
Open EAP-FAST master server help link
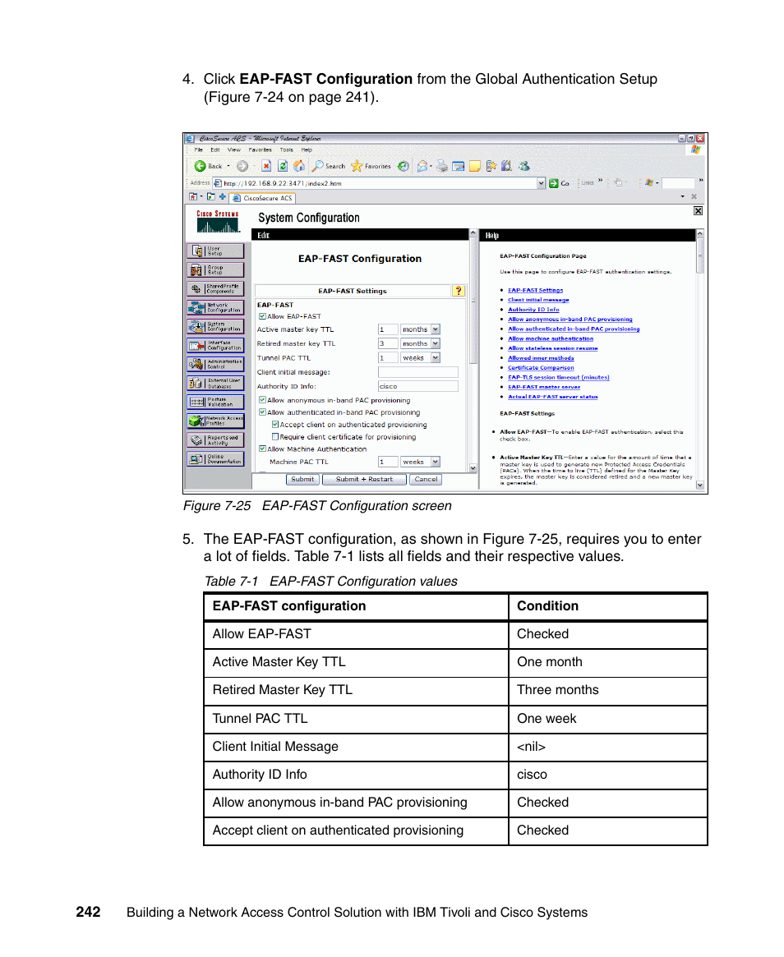pos(544,387)
